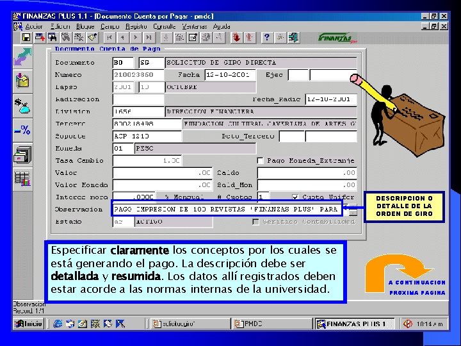The width and height of the screenshot is (461, 346).
Task: Click the Moneda code field 01
Action: (122, 148)
